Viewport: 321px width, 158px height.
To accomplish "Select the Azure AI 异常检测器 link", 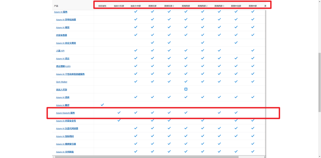I will point(66,19).
